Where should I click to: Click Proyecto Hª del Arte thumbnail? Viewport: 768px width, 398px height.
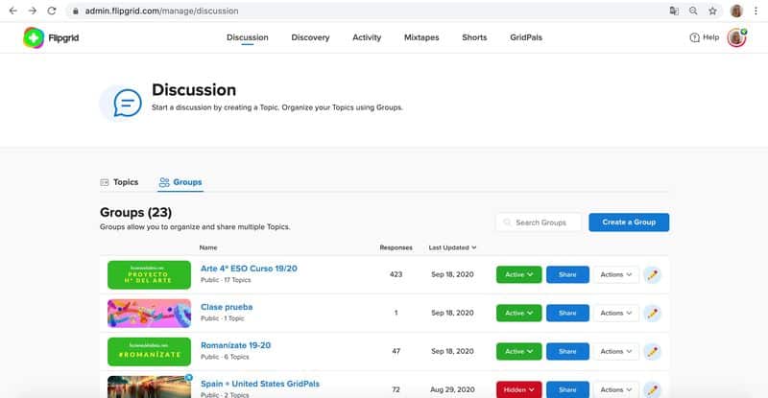[x=149, y=274]
